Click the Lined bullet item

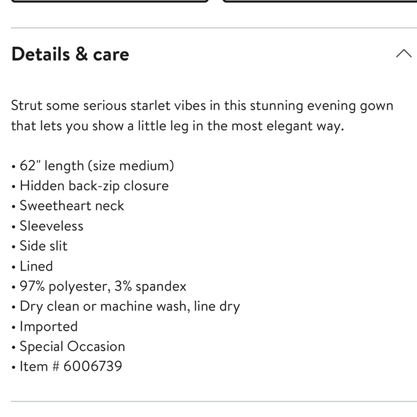point(36,266)
